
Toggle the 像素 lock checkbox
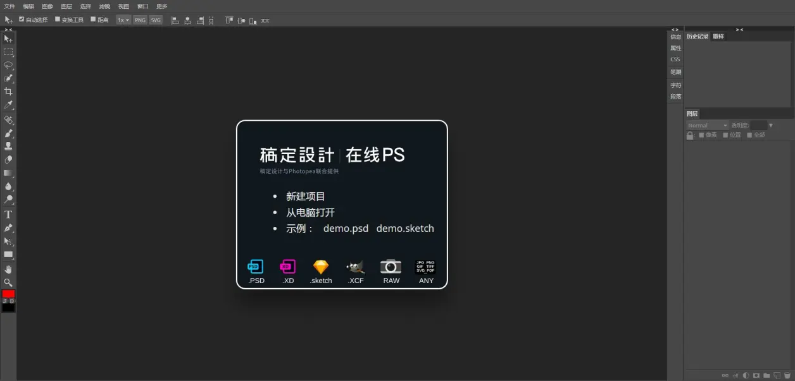701,135
